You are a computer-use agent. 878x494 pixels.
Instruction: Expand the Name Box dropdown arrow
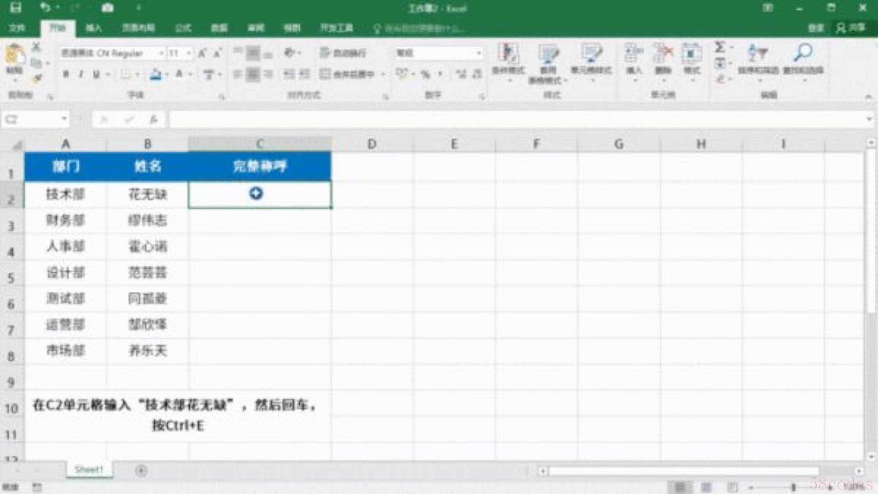click(64, 119)
